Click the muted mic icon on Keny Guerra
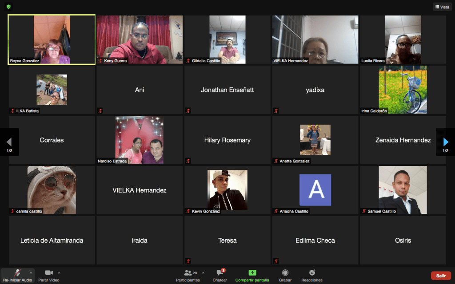455x284 pixels. [101, 61]
